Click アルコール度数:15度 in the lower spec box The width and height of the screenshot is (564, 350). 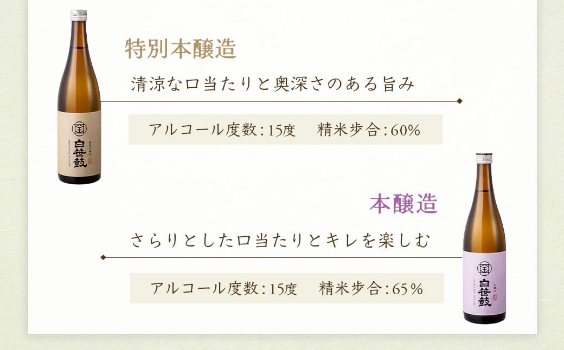(x=224, y=288)
